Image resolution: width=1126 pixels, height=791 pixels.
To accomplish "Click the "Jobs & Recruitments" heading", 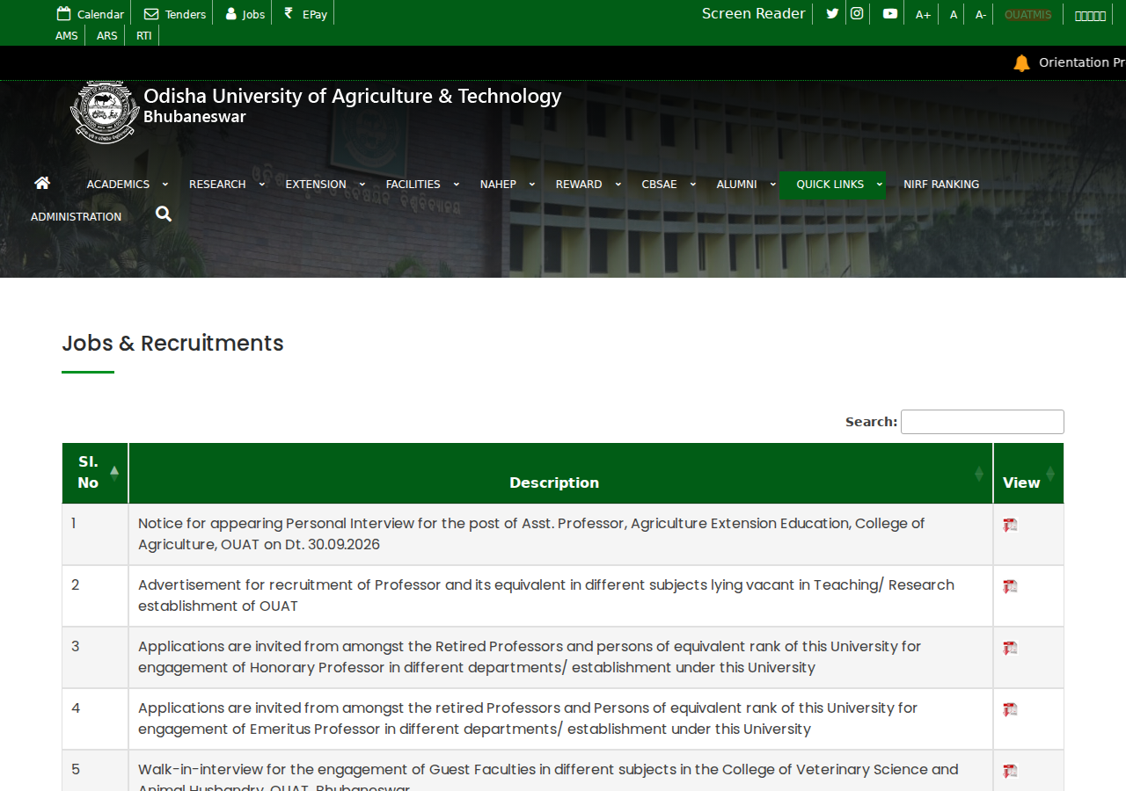I will pyautogui.click(x=172, y=343).
